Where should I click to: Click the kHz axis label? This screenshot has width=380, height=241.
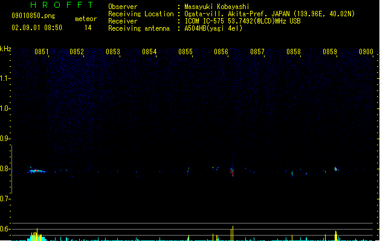pyautogui.click(x=5, y=49)
